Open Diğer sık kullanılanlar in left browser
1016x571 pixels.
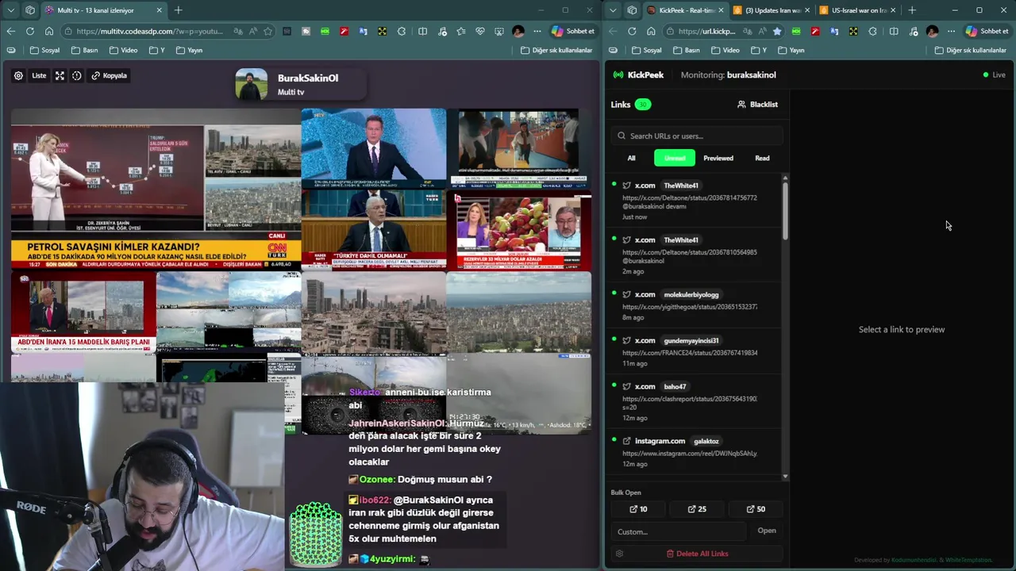point(556,50)
